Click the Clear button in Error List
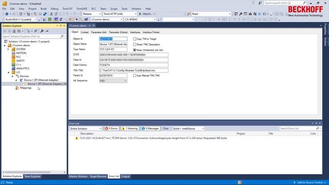329x185 pixels. coord(166,128)
